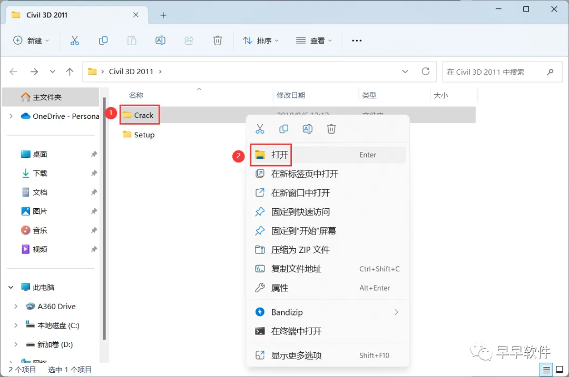The height and width of the screenshot is (377, 569).
Task: Choose 在新标签页中打开
Action: [x=328, y=174]
